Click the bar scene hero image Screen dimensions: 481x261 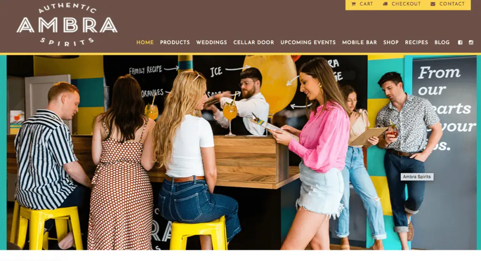pos(242,152)
